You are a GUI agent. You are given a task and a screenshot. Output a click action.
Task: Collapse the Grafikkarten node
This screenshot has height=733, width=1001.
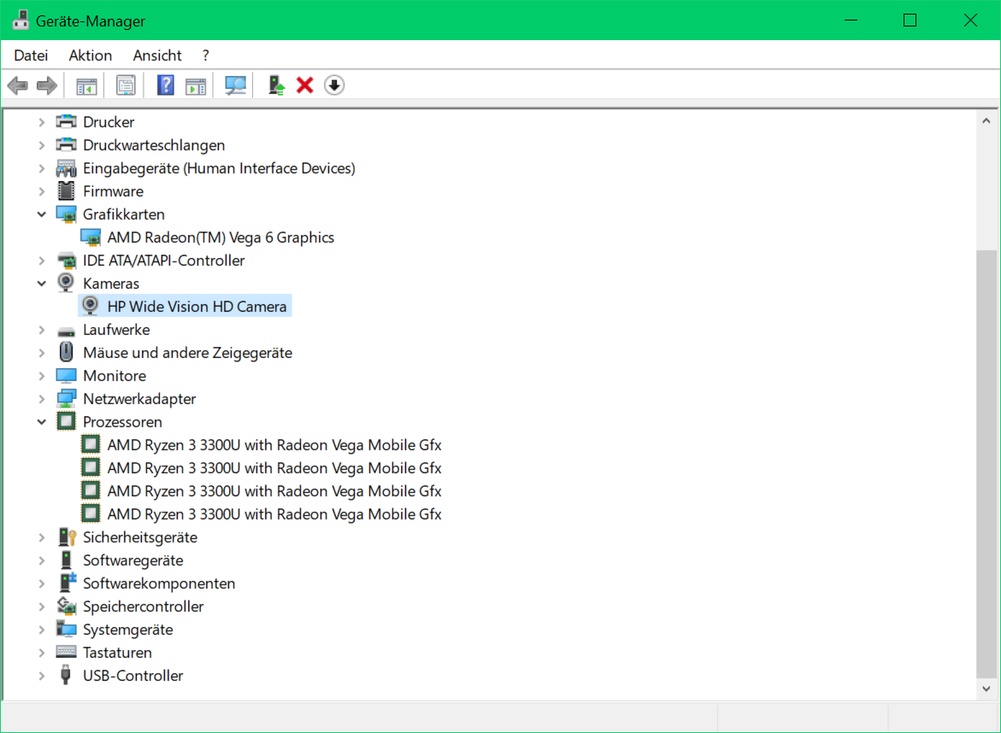pos(42,214)
